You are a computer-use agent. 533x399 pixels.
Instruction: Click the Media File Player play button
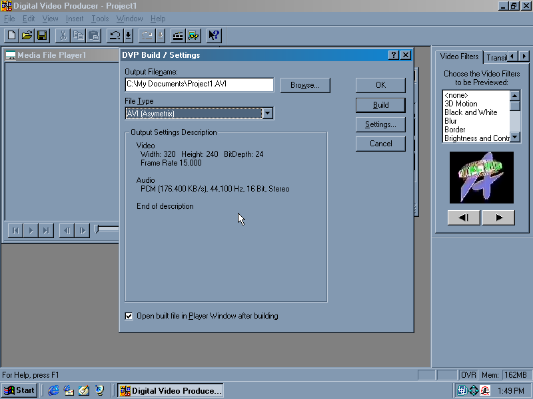pyautogui.click(x=31, y=231)
